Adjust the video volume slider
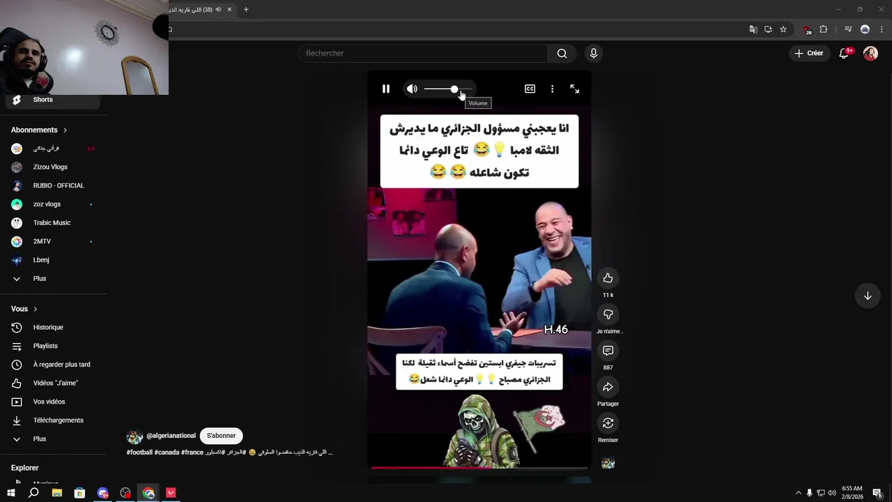This screenshot has width=892, height=502. point(448,89)
